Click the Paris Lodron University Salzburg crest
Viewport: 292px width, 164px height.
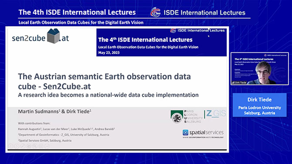pyautogui.click(x=177, y=117)
